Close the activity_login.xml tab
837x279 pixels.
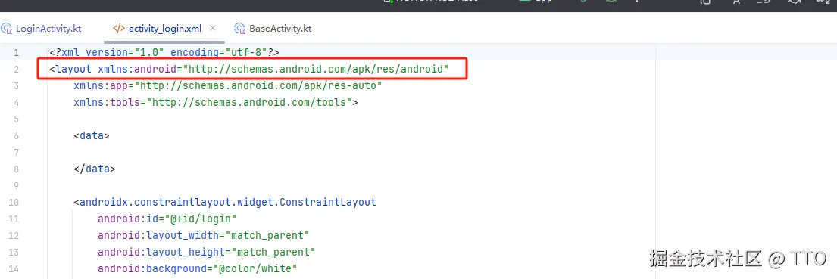[213, 28]
